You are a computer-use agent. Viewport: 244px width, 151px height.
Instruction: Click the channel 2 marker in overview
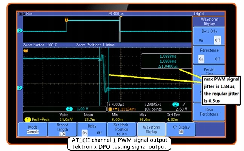coord(20,31)
